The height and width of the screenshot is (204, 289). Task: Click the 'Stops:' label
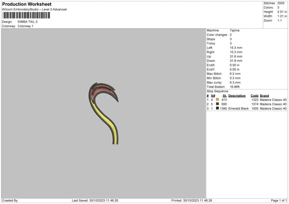click(x=211, y=39)
